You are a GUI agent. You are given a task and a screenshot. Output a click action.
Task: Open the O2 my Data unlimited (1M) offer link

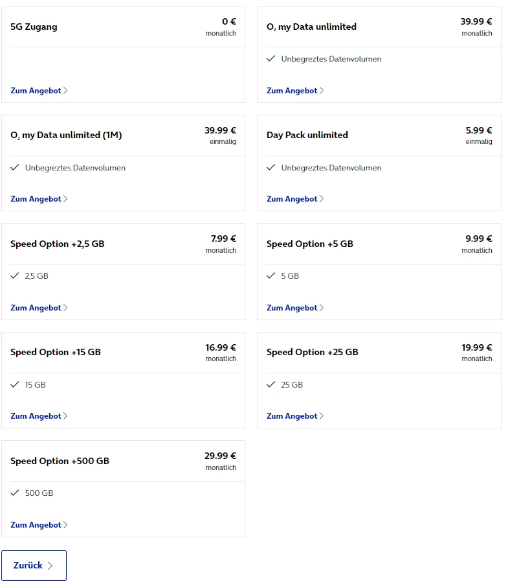click(x=39, y=199)
